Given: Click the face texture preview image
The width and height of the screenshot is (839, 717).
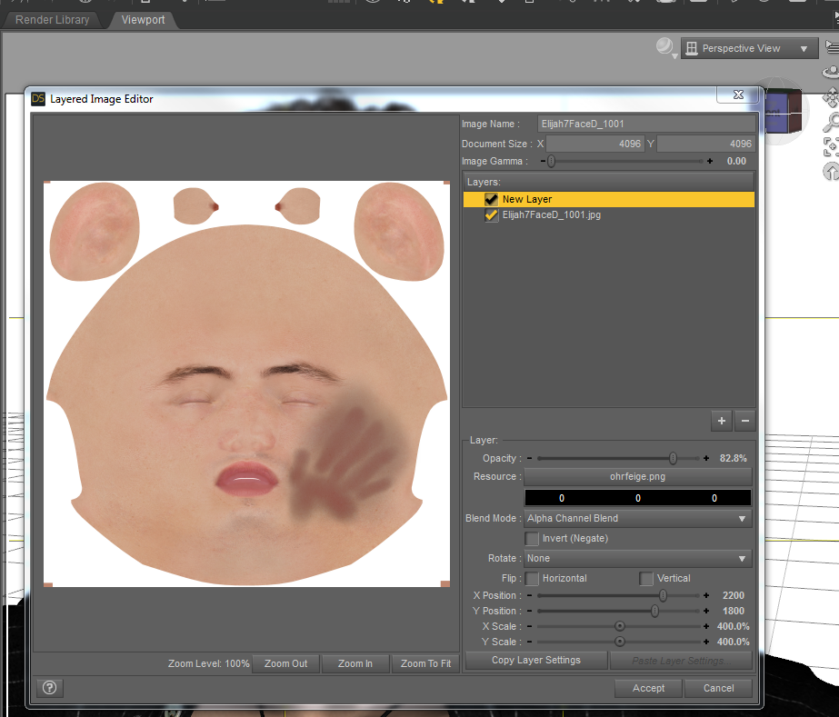Looking at the screenshot, I should 246,383.
